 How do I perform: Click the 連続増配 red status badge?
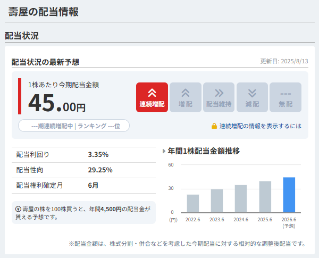pyautogui.click(x=152, y=97)
